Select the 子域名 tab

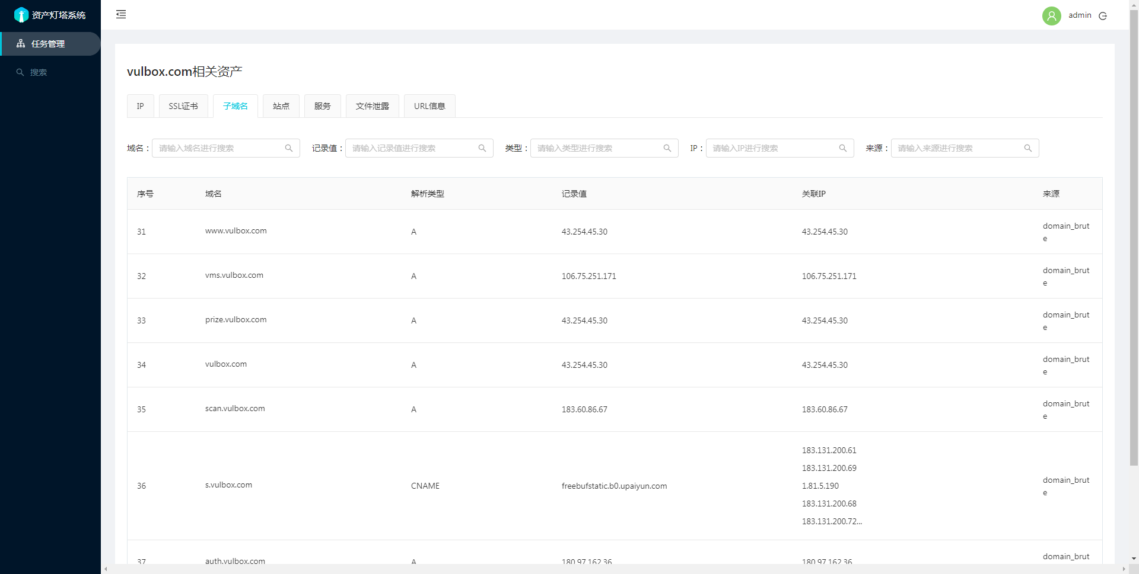[x=236, y=106]
